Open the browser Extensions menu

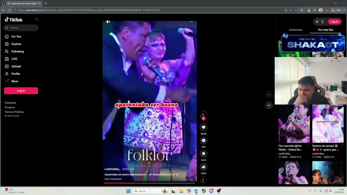pos(302,10)
